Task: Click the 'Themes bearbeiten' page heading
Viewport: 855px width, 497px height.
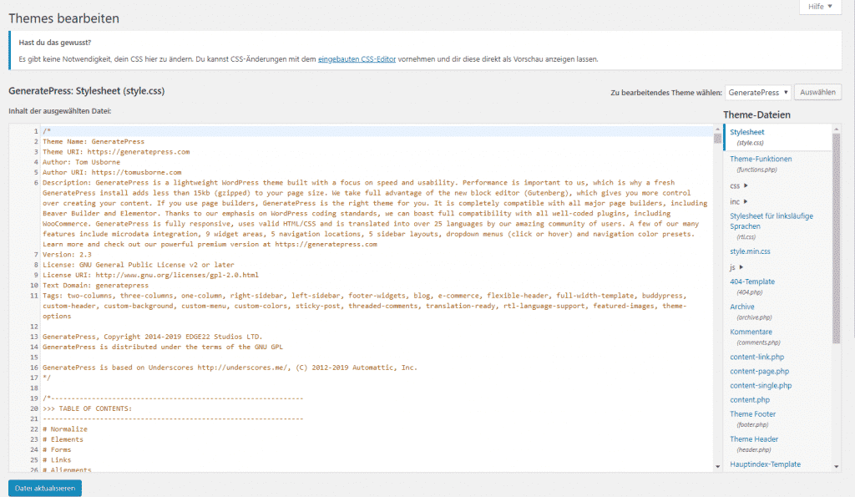Action: click(63, 18)
